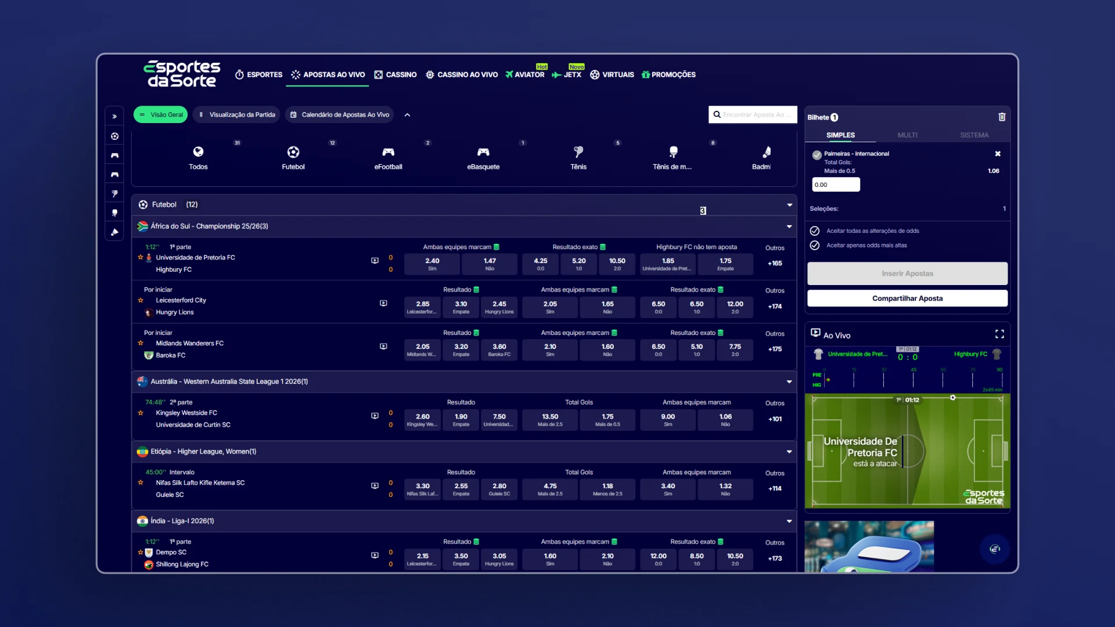This screenshot has width=1115, height=627.
Task: Open live stream icon for Leicesterford City match
Action: 383,303
